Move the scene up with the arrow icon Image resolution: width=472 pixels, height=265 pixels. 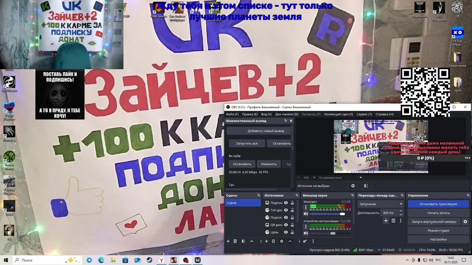(x=252, y=241)
